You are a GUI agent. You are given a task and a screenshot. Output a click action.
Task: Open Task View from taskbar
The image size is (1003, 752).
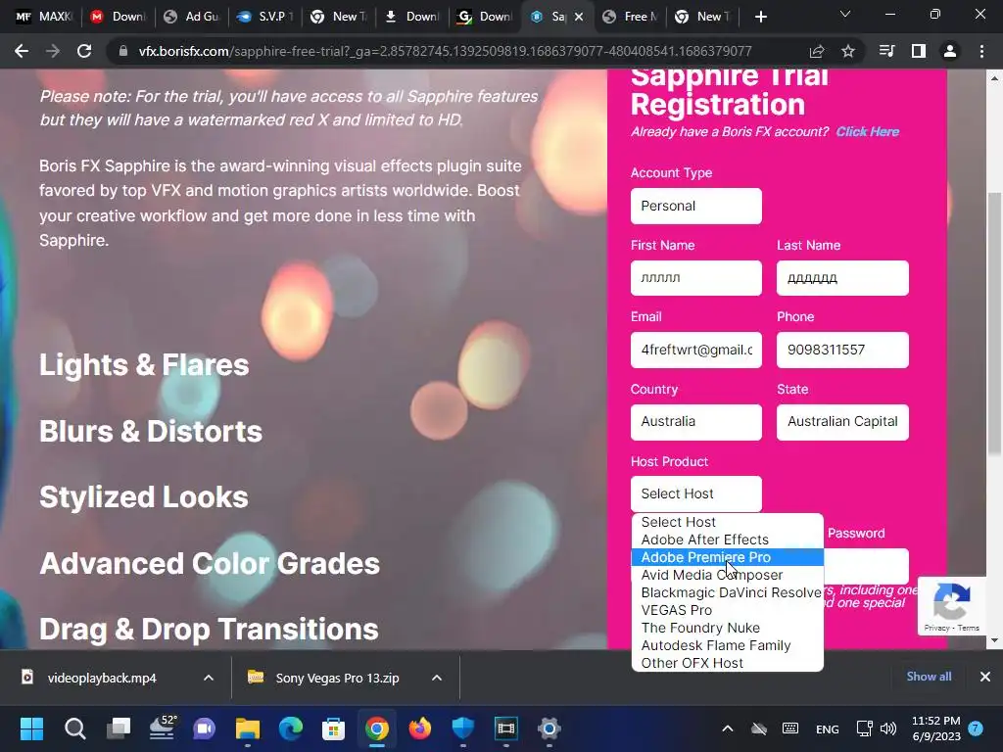click(119, 728)
